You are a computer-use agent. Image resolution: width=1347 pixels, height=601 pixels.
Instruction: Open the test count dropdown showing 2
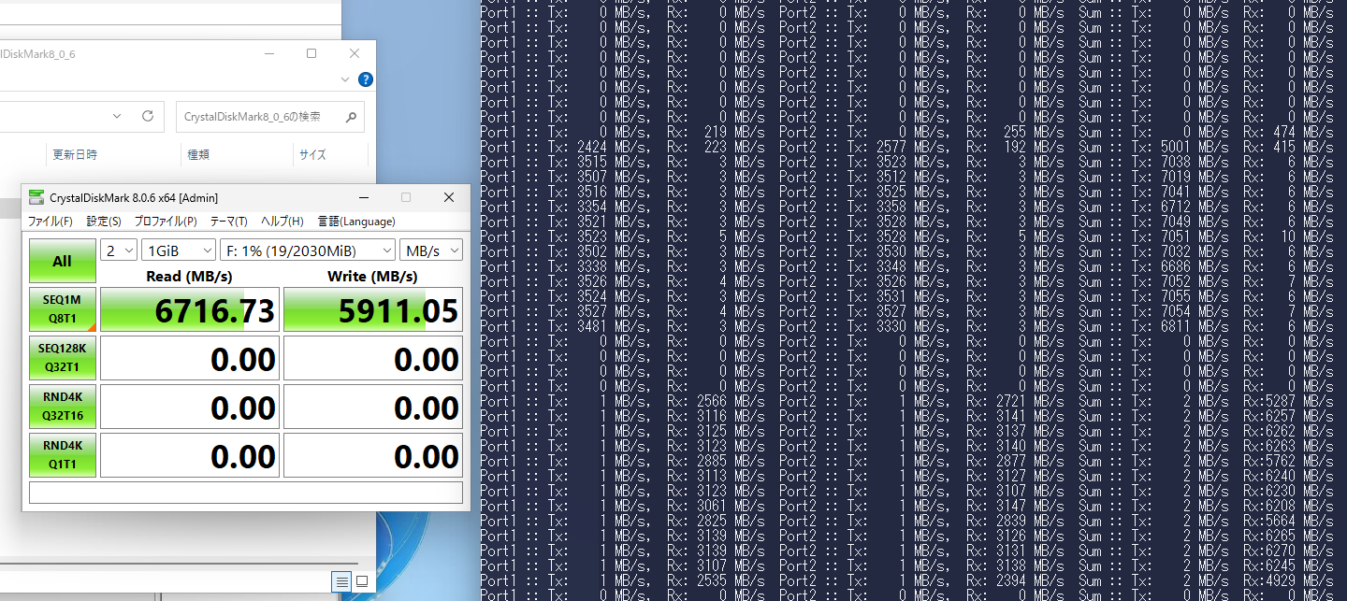pyautogui.click(x=118, y=250)
